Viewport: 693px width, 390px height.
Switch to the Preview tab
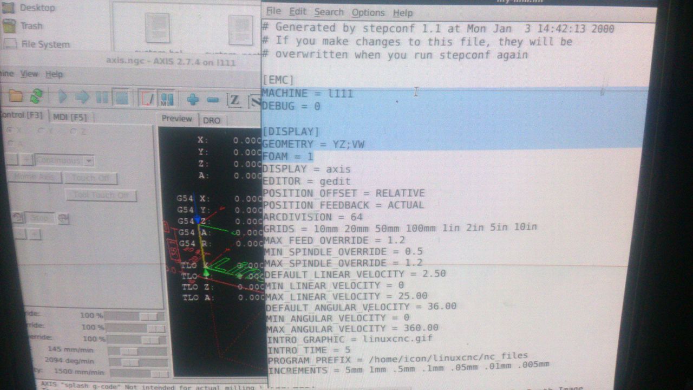point(177,119)
